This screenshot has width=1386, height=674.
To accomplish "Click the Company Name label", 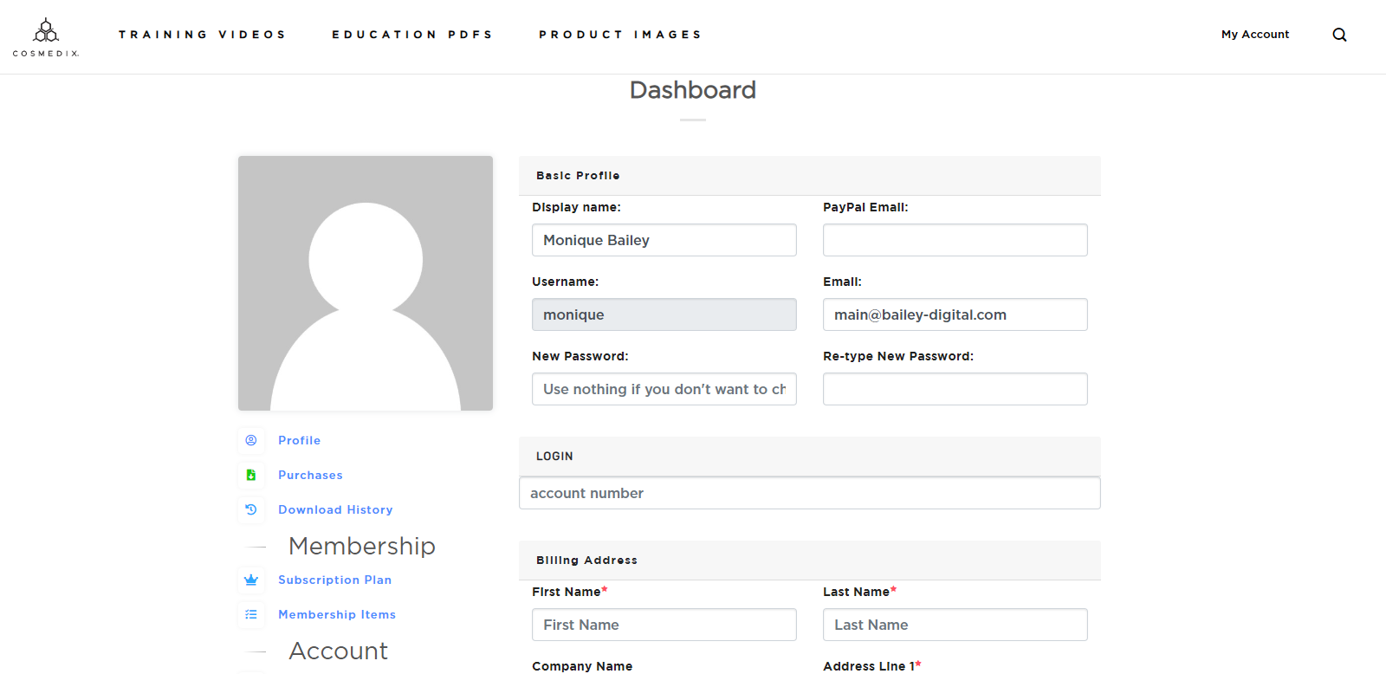I will point(582,666).
